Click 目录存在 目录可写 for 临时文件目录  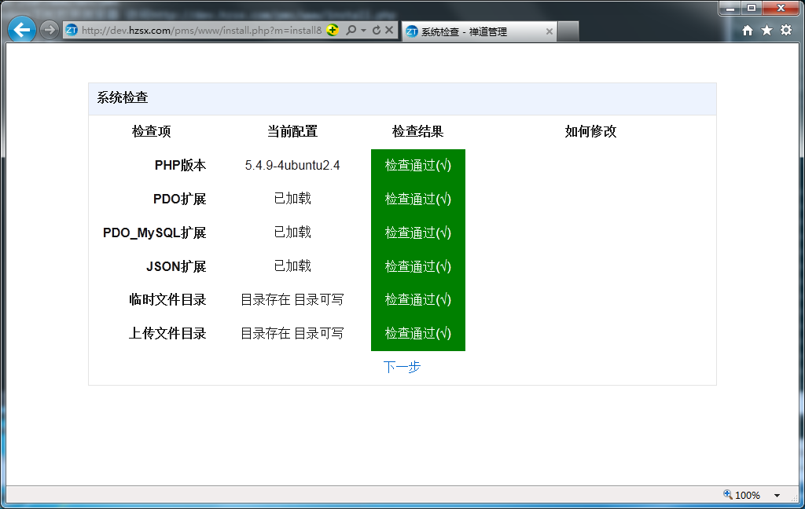292,299
